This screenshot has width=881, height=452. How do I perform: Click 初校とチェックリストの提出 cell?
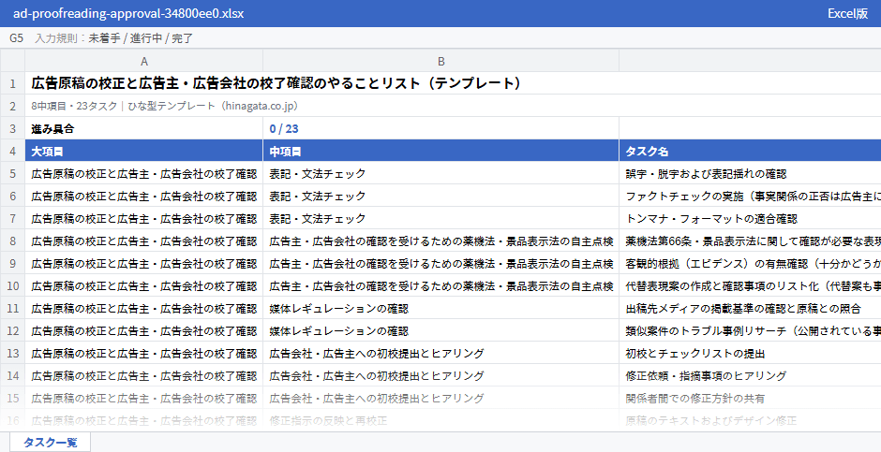point(750,354)
